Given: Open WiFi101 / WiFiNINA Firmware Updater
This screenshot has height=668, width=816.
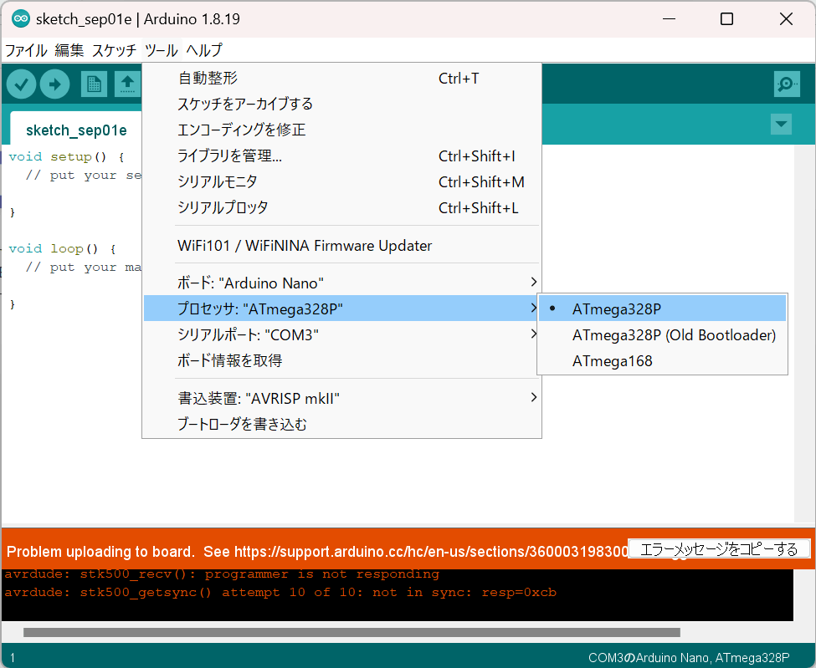Looking at the screenshot, I should point(341,245).
